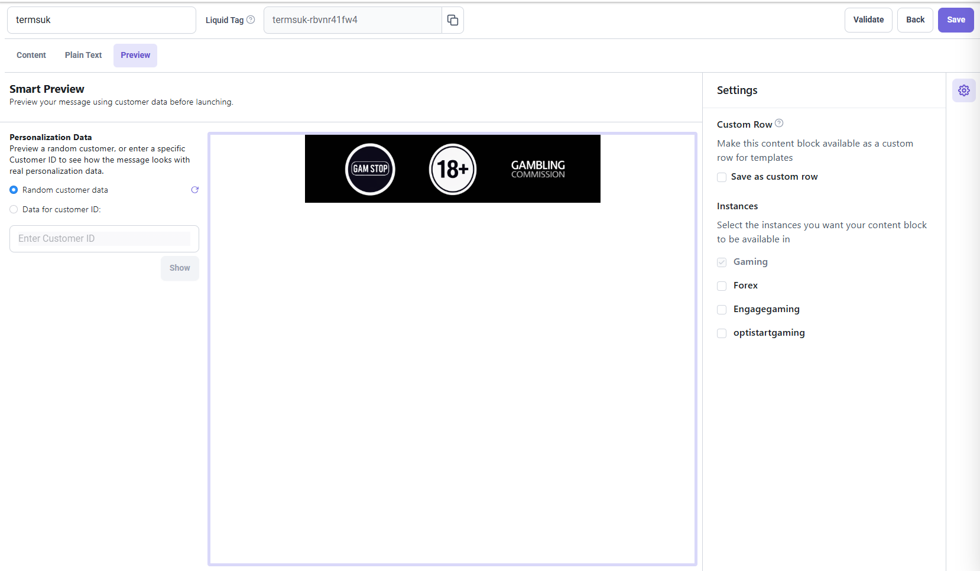Screen dimensions: 980x571
Task: Click the GamStop logo in the preview
Action: click(x=370, y=169)
